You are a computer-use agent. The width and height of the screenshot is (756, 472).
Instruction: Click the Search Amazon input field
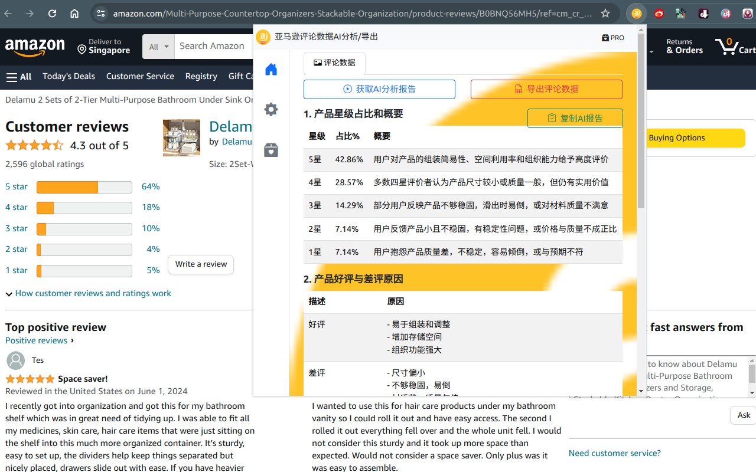(214, 47)
